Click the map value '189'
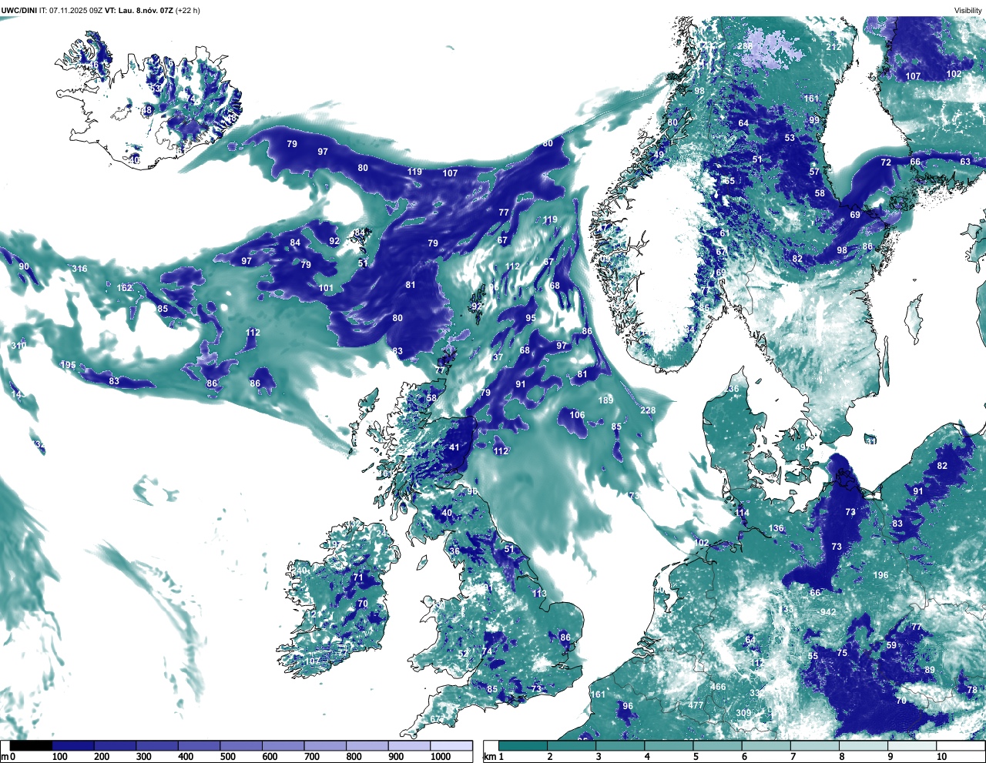Image resolution: width=986 pixels, height=763 pixels. tap(605, 400)
